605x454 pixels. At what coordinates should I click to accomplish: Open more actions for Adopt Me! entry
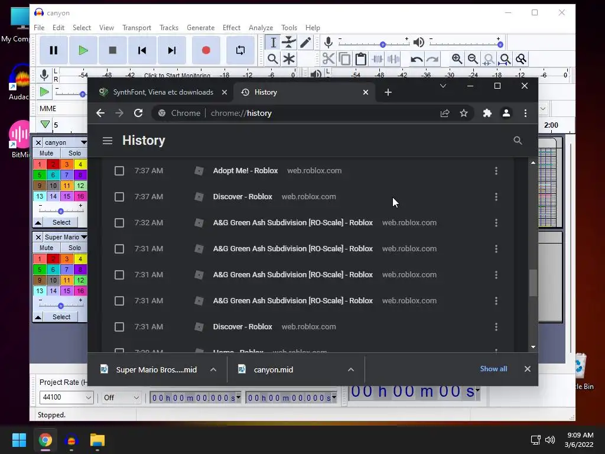pyautogui.click(x=496, y=171)
